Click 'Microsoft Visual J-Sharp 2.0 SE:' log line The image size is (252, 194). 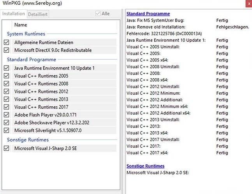158,173
